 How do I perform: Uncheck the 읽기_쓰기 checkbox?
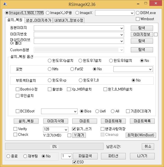point(82,129)
